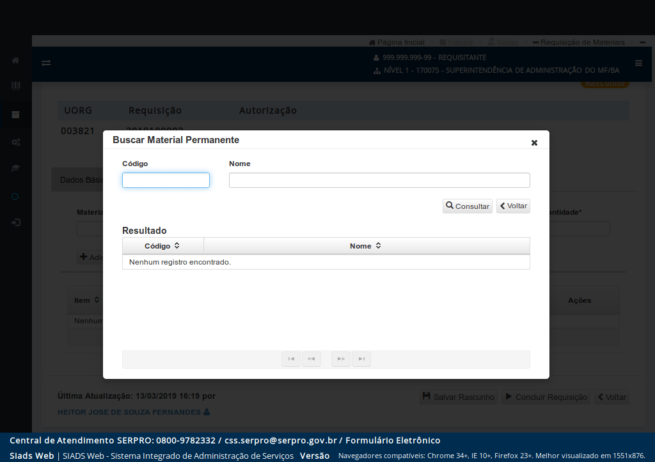The width and height of the screenshot is (655, 462).
Task: Click the 'Última Atualização: 13/03/2019 16:19 por' text
Action: tap(137, 396)
